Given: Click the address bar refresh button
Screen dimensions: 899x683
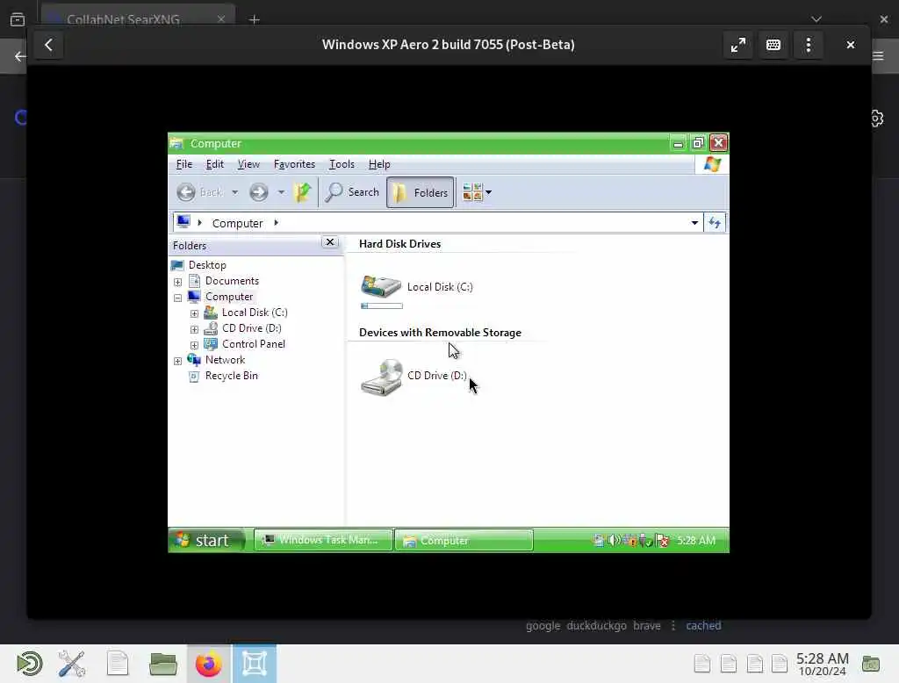Looking at the screenshot, I should coord(715,222).
